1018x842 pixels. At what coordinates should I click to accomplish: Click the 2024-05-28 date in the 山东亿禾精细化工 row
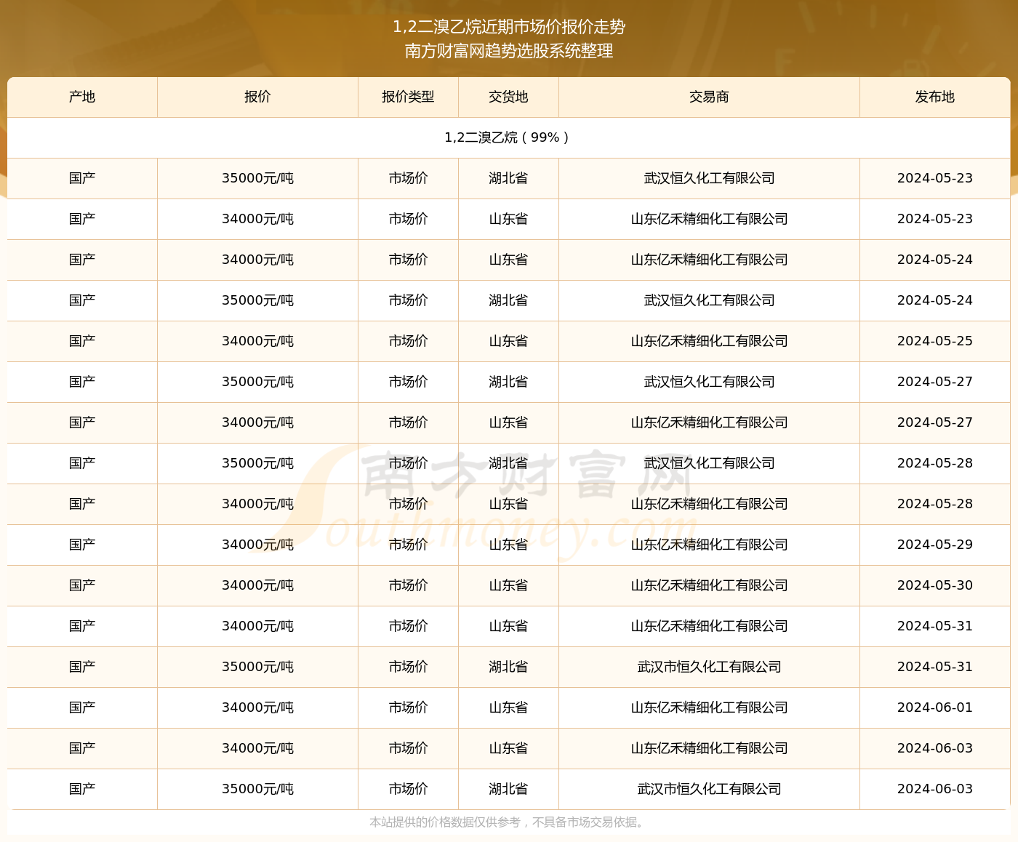pos(934,504)
